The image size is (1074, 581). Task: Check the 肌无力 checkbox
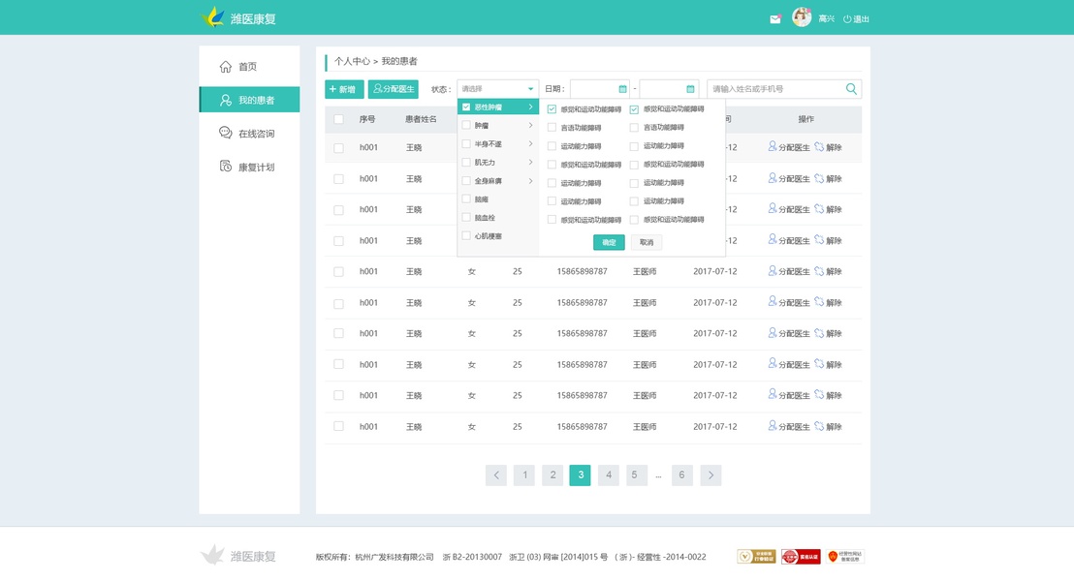(x=466, y=162)
